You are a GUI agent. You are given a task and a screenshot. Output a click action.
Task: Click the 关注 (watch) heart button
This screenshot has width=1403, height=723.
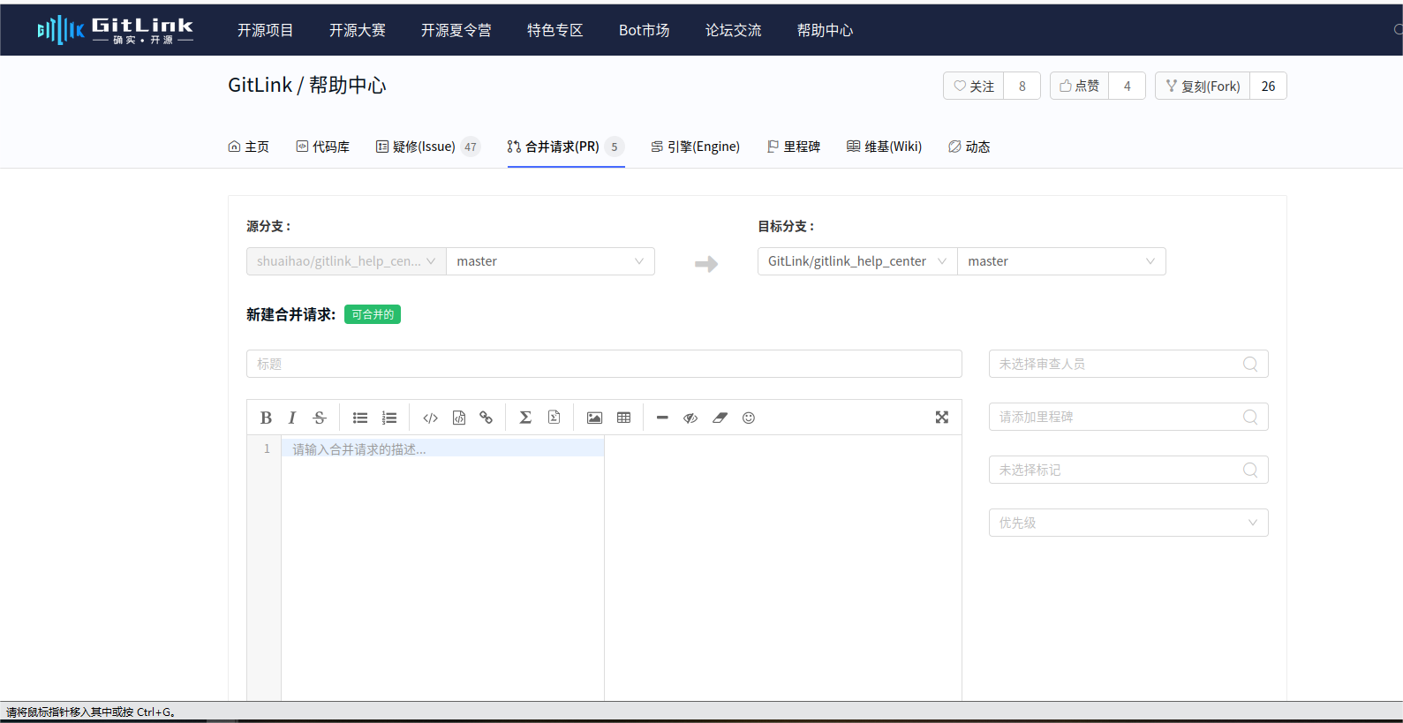click(x=974, y=86)
